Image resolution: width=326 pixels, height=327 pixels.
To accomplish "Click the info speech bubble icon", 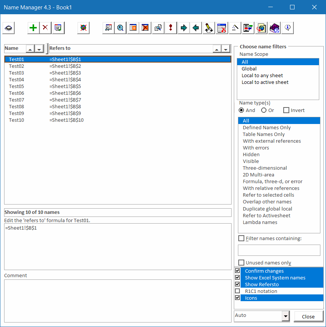I will 287,28.
